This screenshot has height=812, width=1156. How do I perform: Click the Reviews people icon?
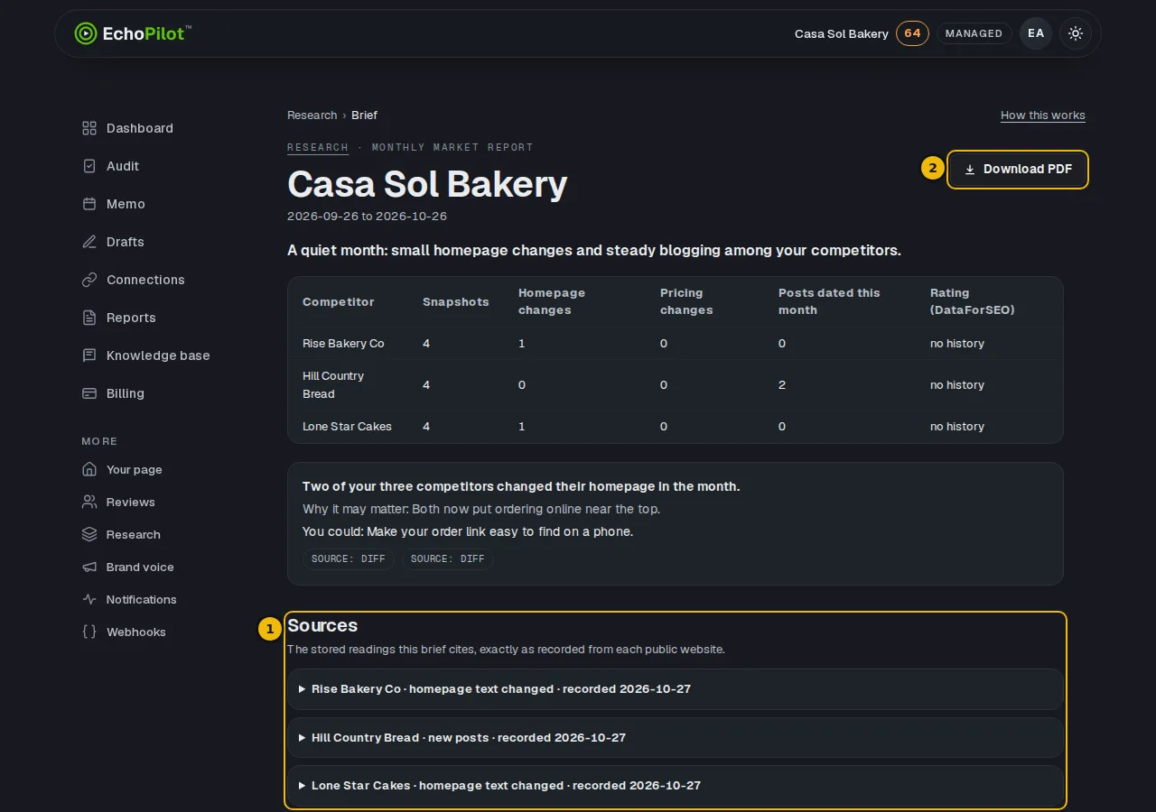point(89,502)
